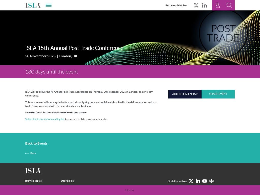Click the footer LinkedIn social icon

pyautogui.click(x=198, y=181)
